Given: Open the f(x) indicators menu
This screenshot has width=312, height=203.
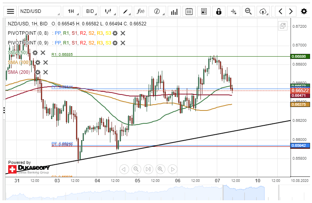Looking at the screenshot, I should pyautogui.click(x=140, y=11).
